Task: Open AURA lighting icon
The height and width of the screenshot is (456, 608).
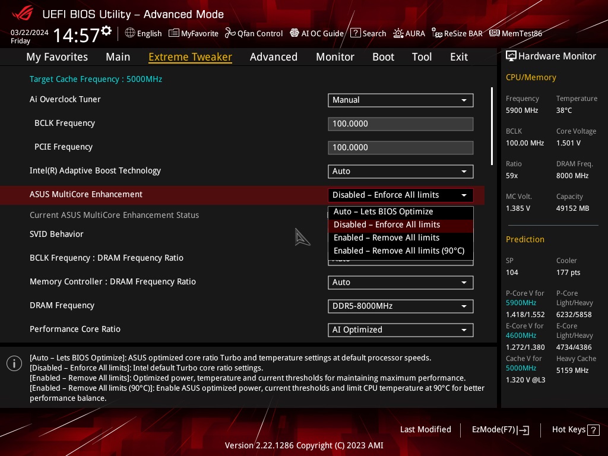Action: coord(398,33)
